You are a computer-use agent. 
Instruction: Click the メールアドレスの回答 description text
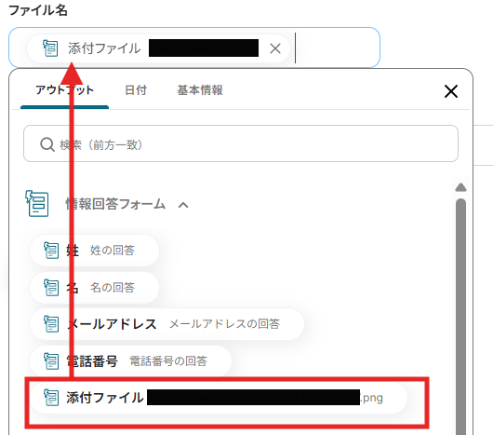[224, 324]
